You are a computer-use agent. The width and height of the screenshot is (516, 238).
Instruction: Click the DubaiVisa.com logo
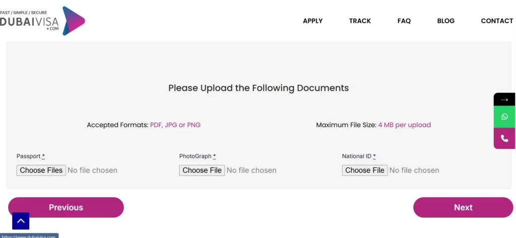[x=42, y=21]
